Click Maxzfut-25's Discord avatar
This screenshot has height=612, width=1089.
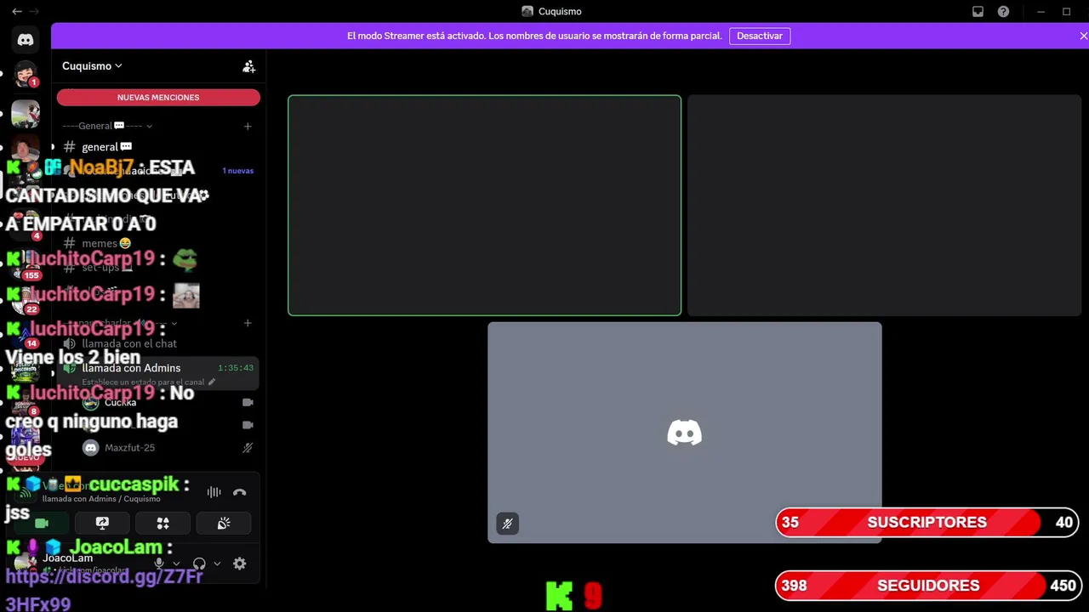(91, 447)
